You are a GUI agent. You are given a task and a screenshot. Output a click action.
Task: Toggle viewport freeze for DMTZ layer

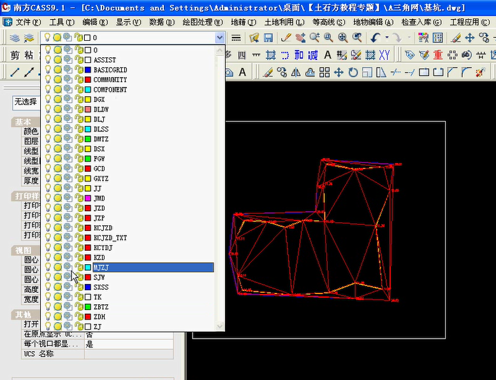(68, 139)
